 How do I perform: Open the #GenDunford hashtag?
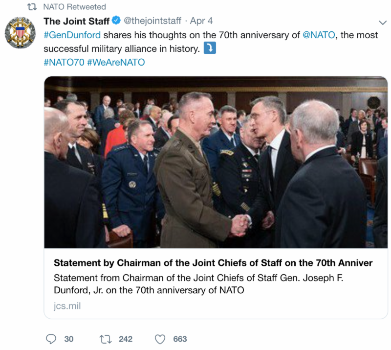tap(72, 35)
